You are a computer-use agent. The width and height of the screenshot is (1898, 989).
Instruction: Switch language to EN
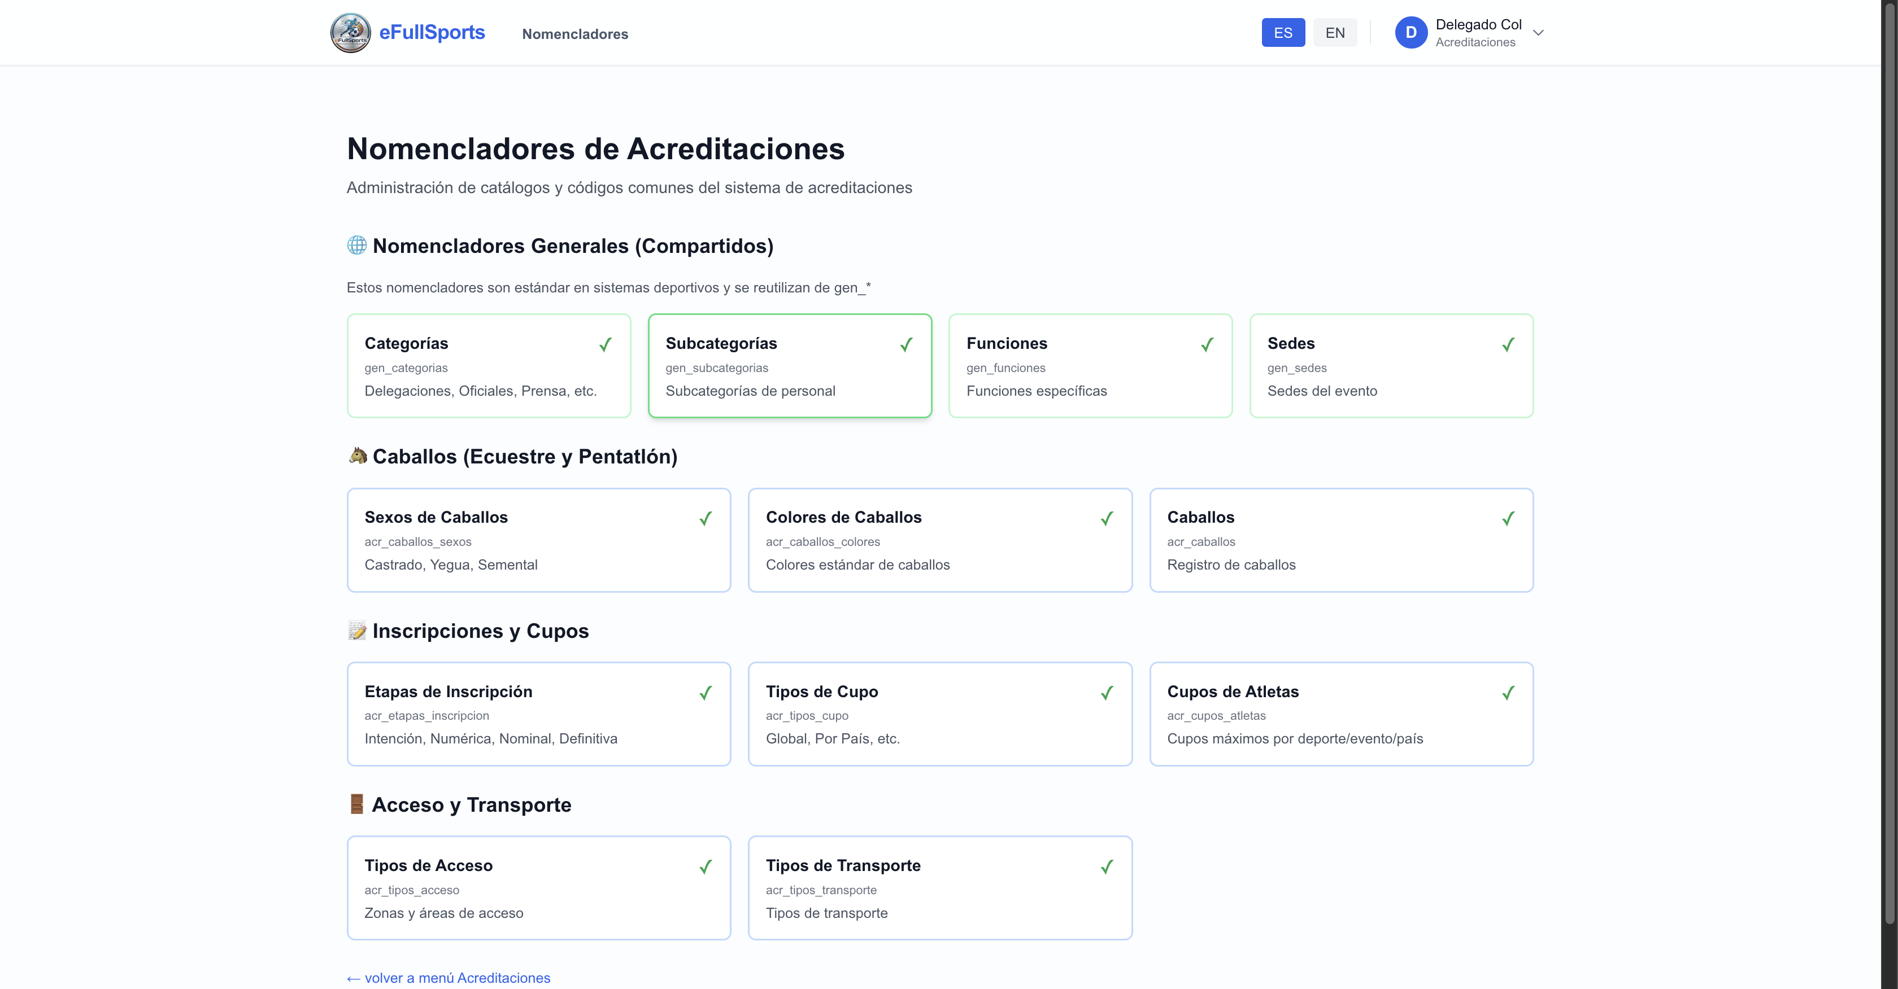[x=1334, y=32]
